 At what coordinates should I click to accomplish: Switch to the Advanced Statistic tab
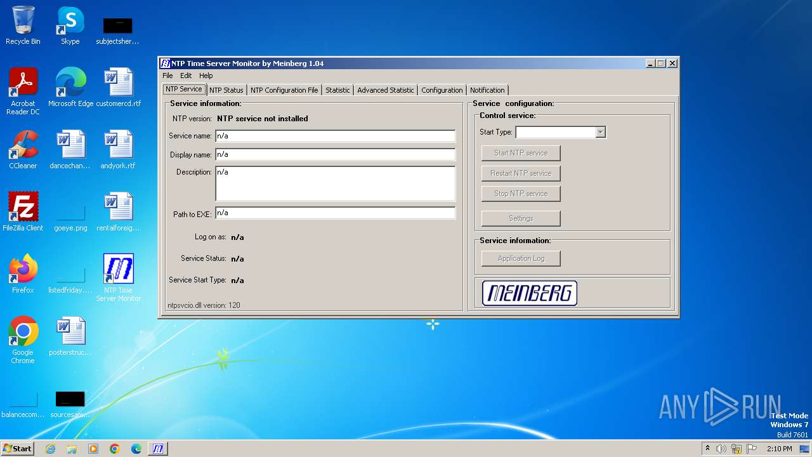point(386,90)
